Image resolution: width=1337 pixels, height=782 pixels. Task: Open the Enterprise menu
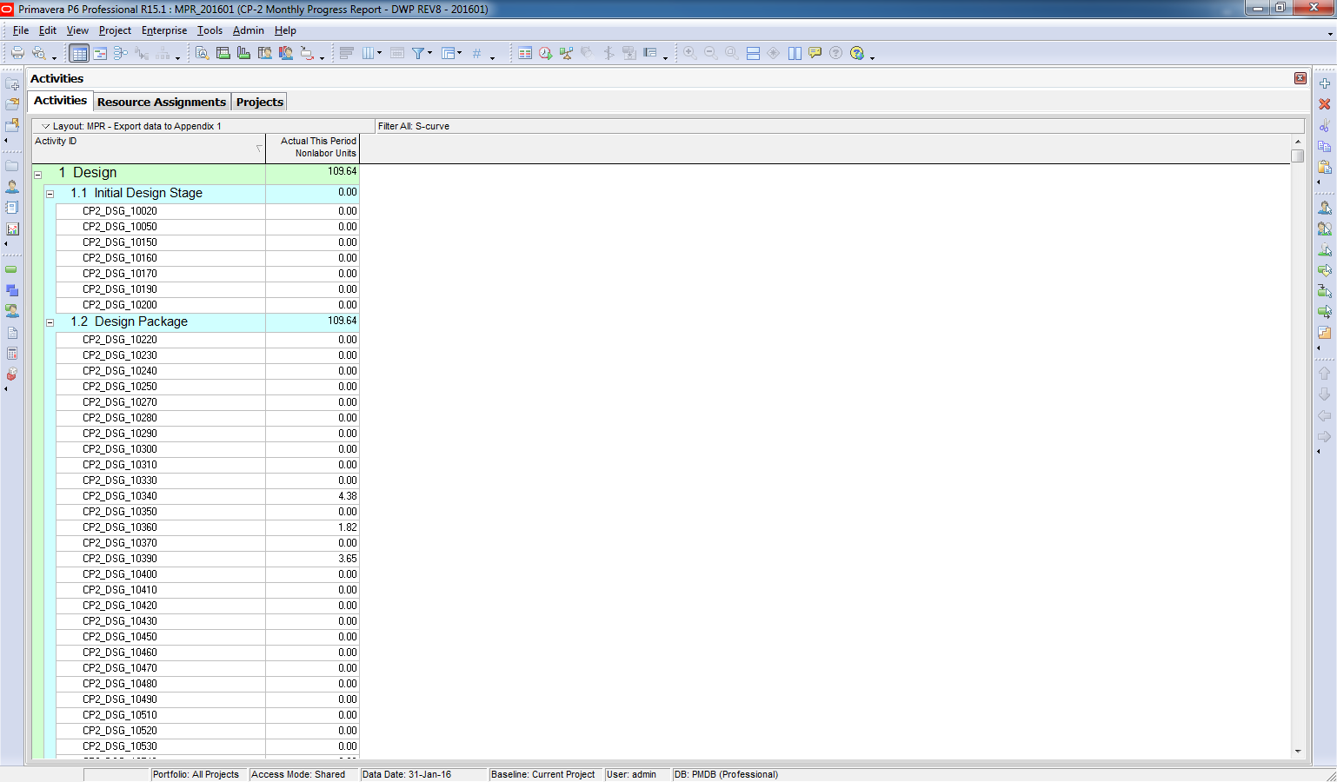163,30
